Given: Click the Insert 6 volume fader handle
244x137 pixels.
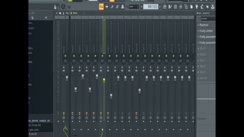Looking at the screenshot, I should [x=111, y=96].
